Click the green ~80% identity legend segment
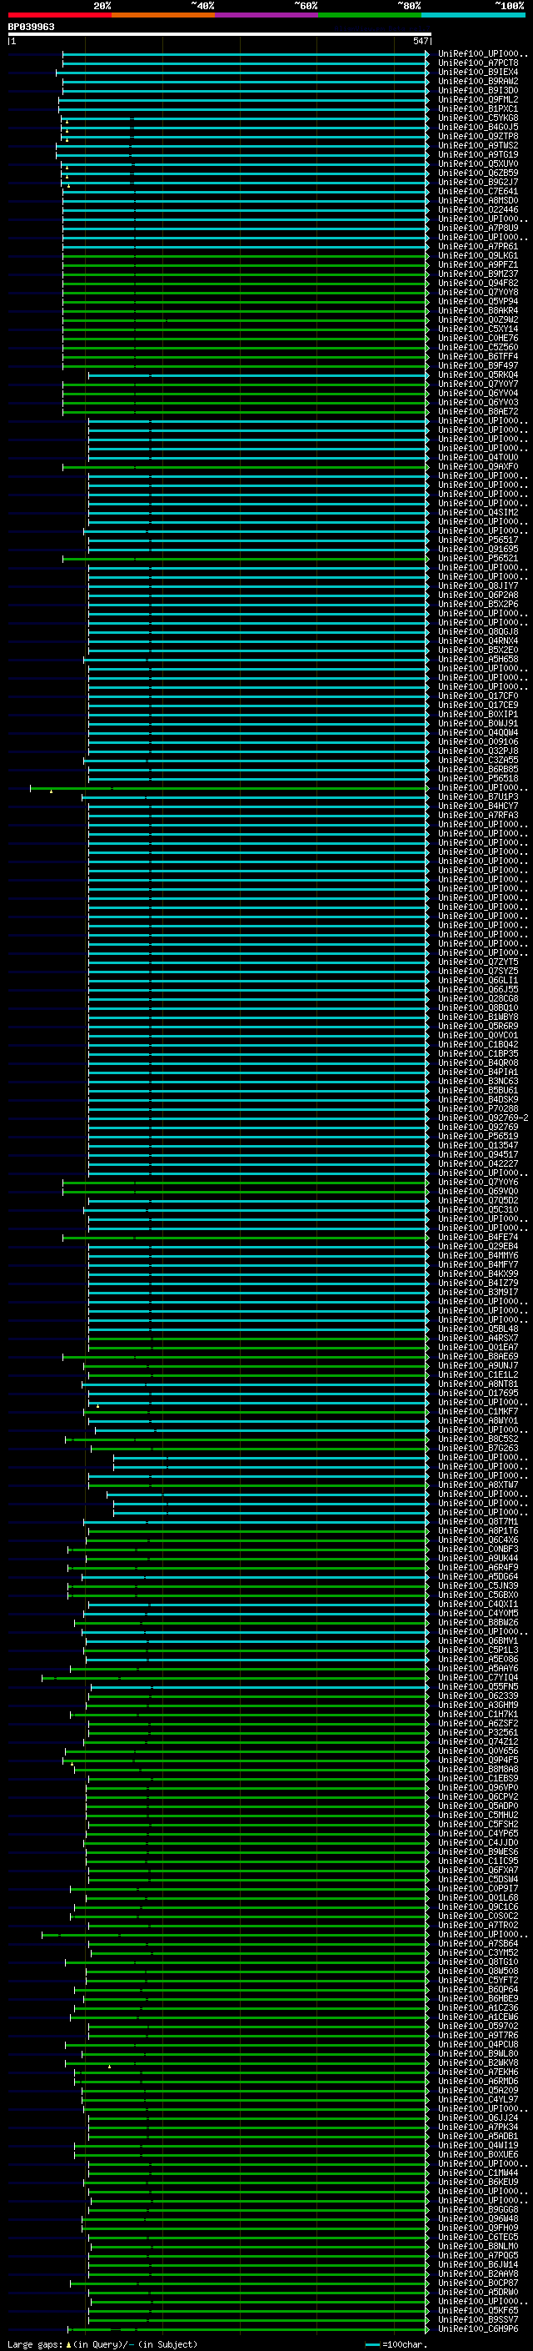The image size is (533, 2351). coord(370,15)
